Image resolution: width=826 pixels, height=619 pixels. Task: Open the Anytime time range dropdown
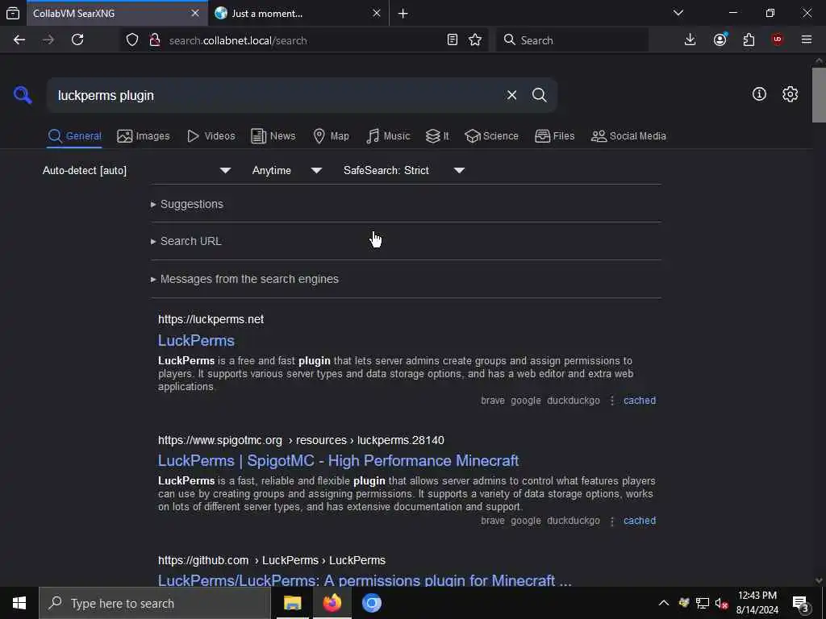click(x=286, y=171)
